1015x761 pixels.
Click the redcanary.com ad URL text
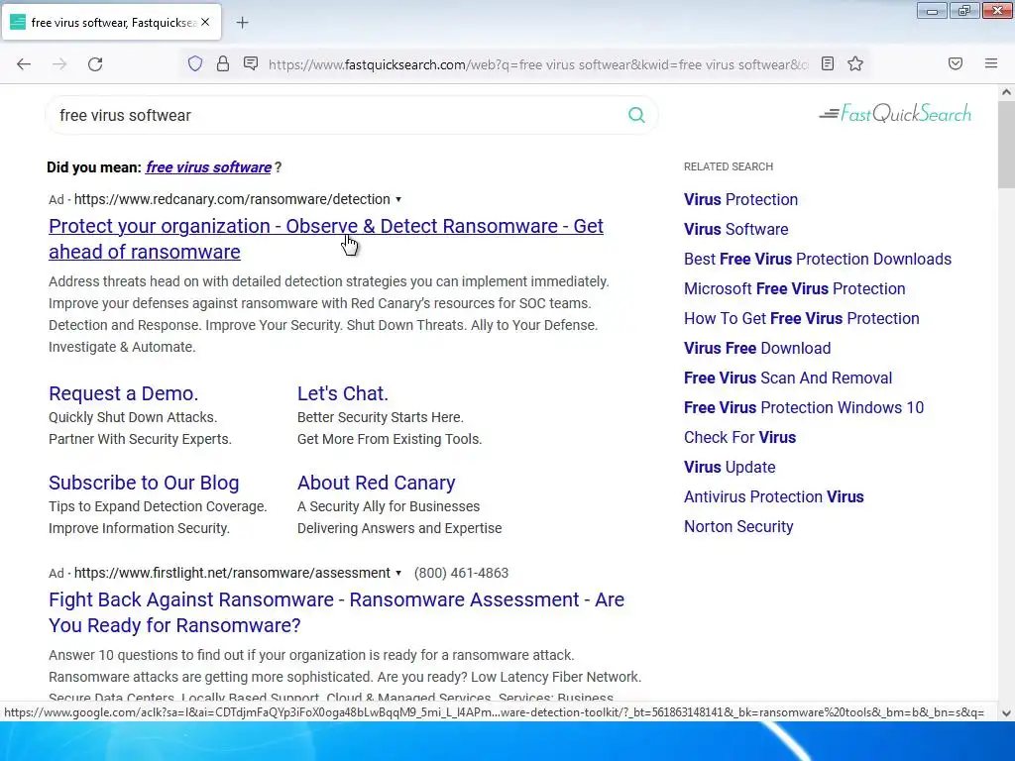(x=232, y=199)
